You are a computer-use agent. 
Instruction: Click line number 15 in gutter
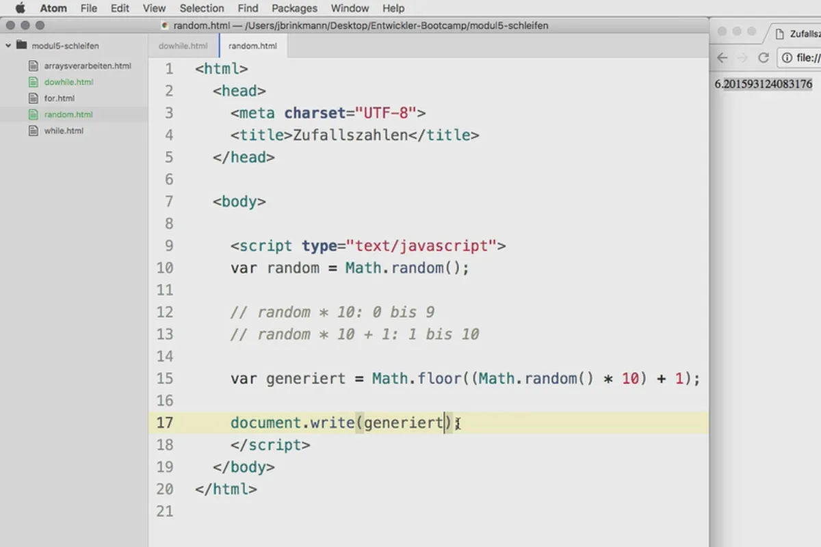tap(165, 378)
